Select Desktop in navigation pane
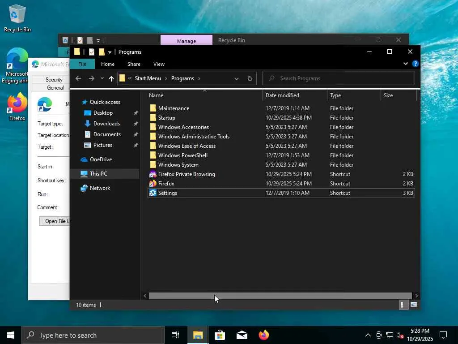The image size is (458, 344). click(x=103, y=113)
